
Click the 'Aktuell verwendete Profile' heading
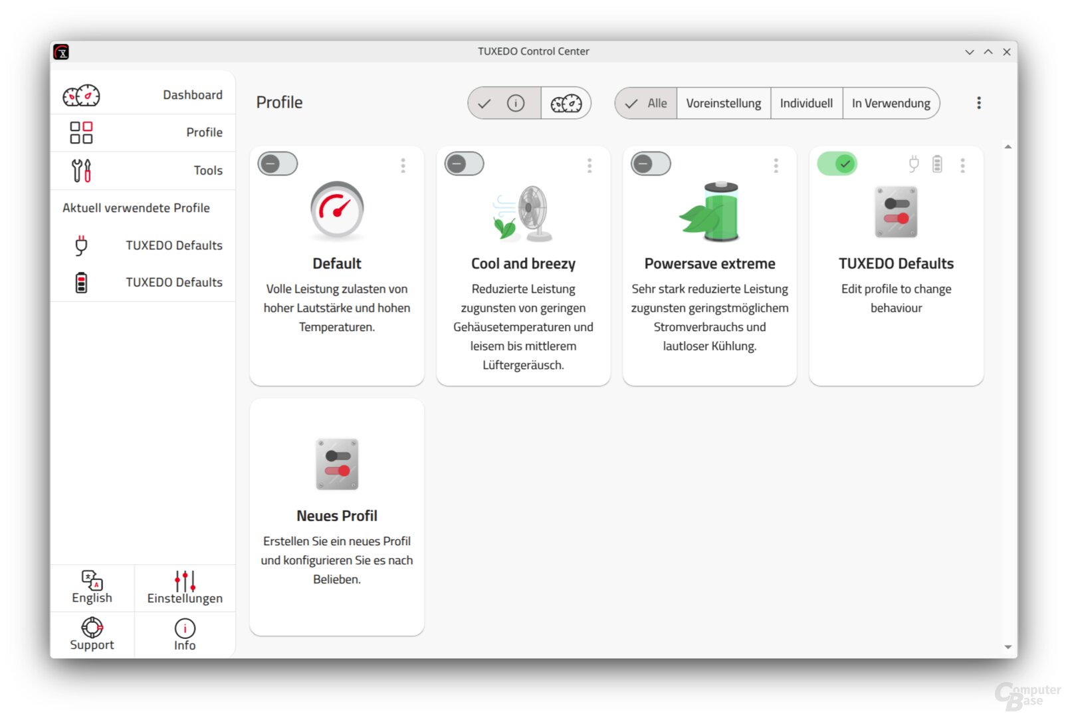tap(136, 208)
